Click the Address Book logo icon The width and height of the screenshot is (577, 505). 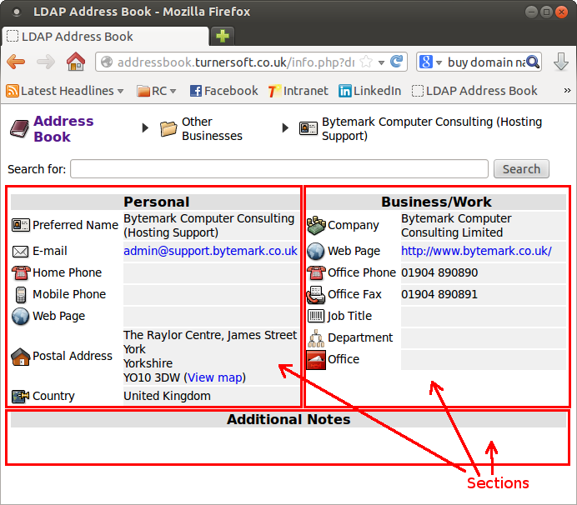[x=19, y=128]
